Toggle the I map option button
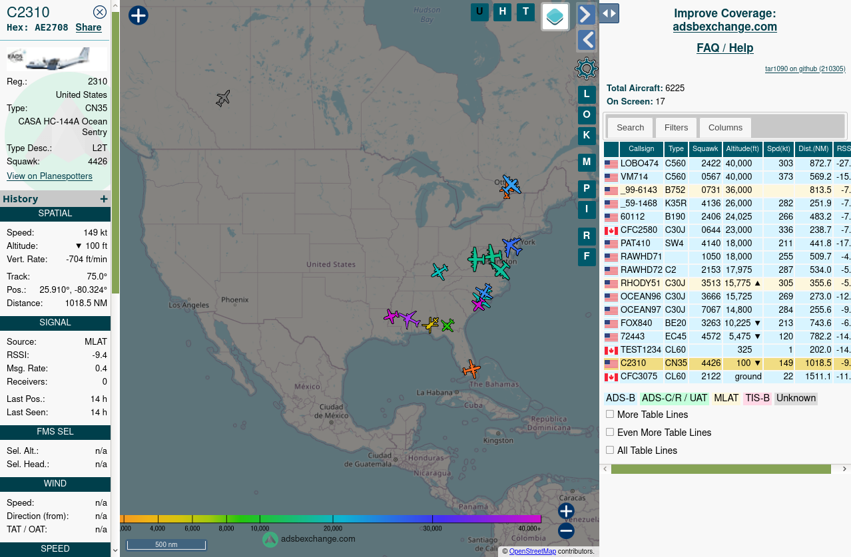851x557 pixels. tap(587, 210)
